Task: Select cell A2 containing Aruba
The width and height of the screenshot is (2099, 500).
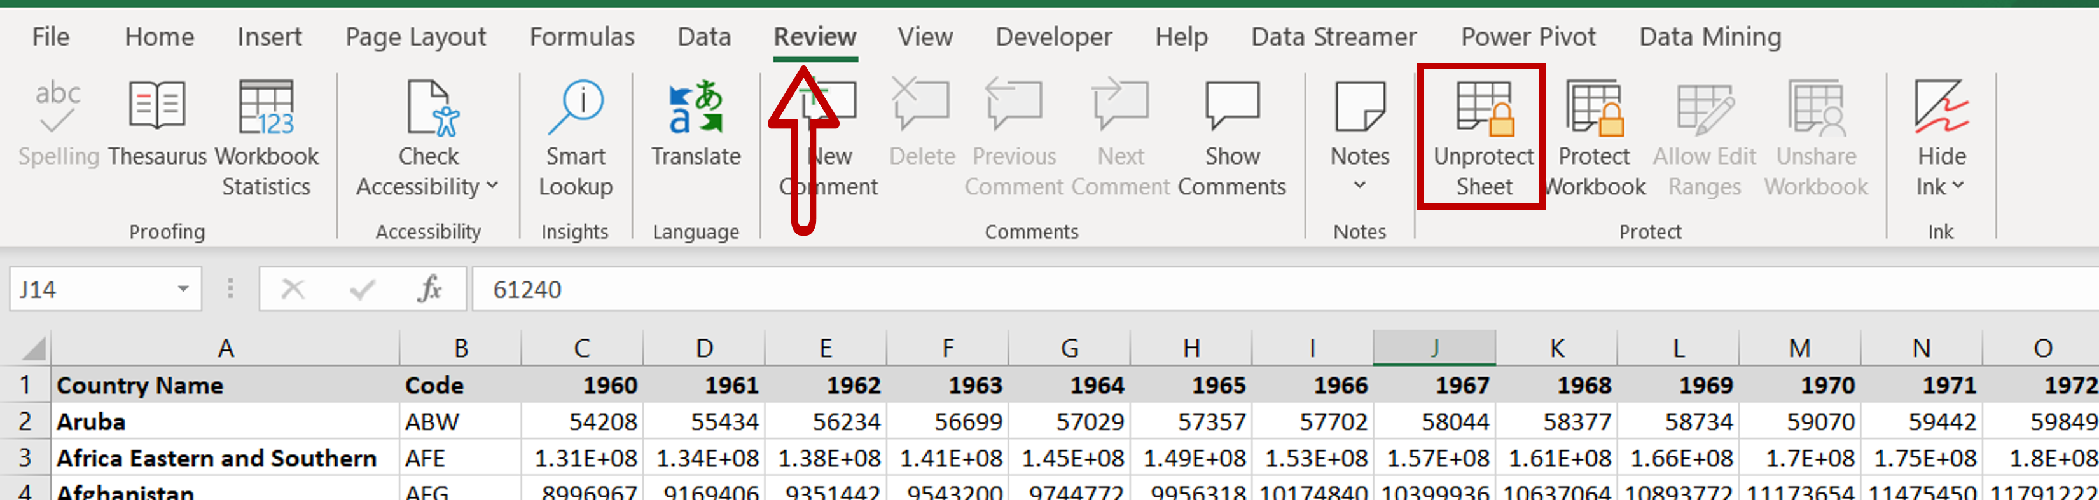Action: click(225, 422)
